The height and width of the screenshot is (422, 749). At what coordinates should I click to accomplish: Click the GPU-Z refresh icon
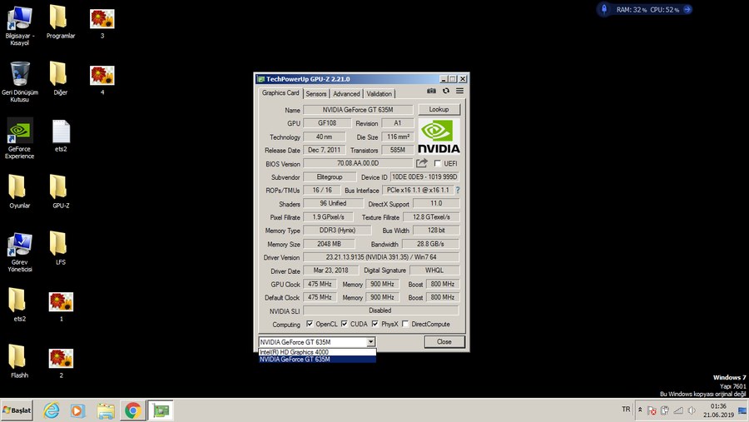[446, 91]
